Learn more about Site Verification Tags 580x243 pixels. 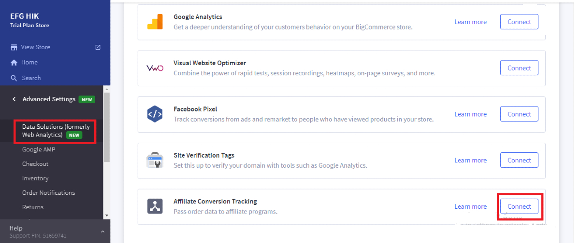tap(470, 161)
